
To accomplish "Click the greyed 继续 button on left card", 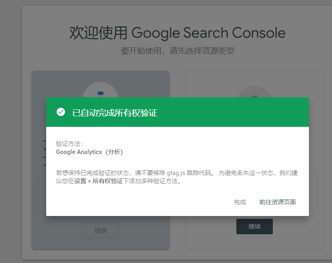I will tap(101, 231).
